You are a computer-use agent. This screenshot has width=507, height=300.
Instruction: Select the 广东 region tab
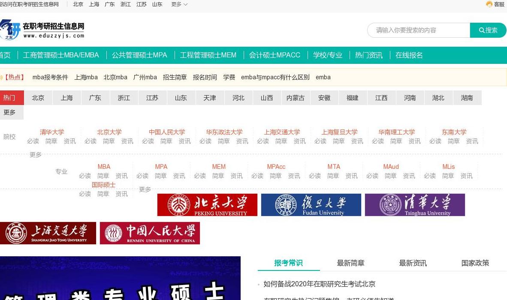tap(95, 98)
